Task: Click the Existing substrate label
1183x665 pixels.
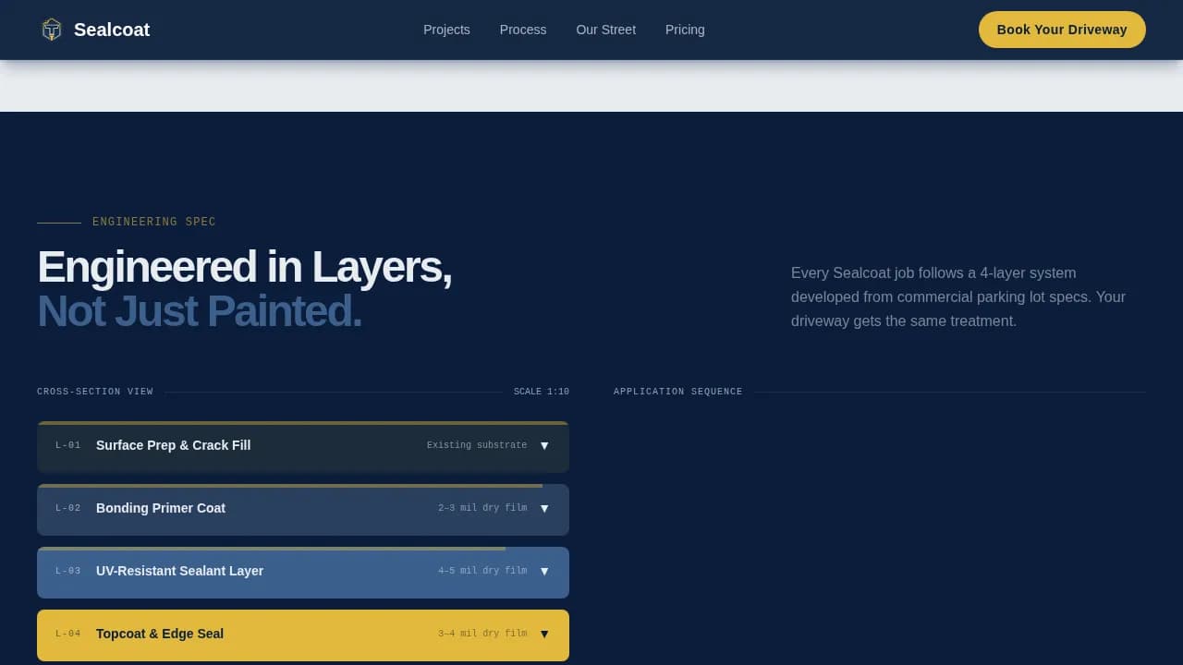Action: pyautogui.click(x=477, y=445)
